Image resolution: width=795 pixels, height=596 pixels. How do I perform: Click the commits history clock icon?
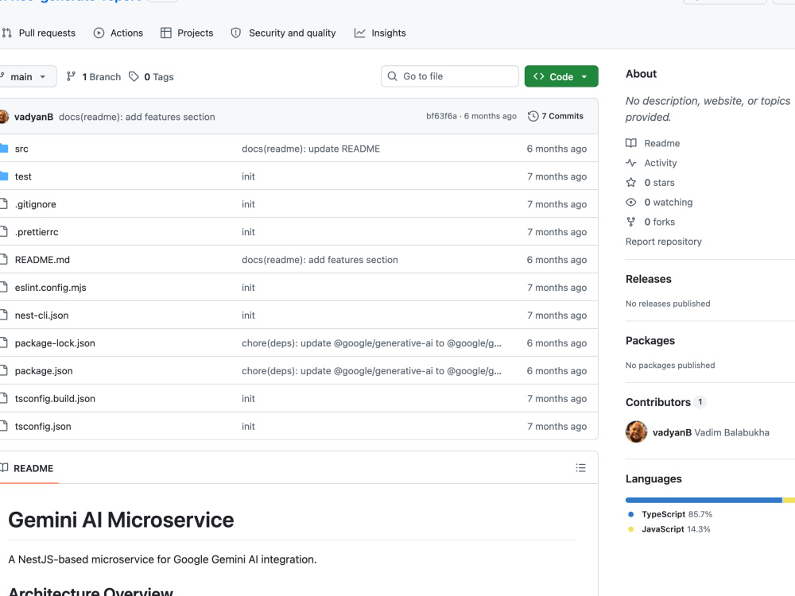coord(533,116)
